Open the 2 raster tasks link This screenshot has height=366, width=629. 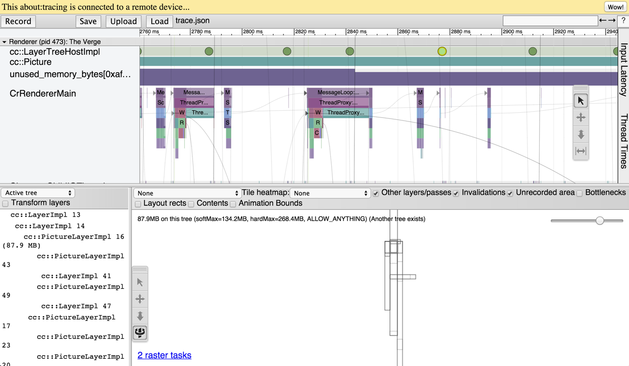164,355
